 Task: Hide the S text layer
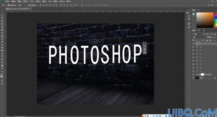click(x=193, y=54)
